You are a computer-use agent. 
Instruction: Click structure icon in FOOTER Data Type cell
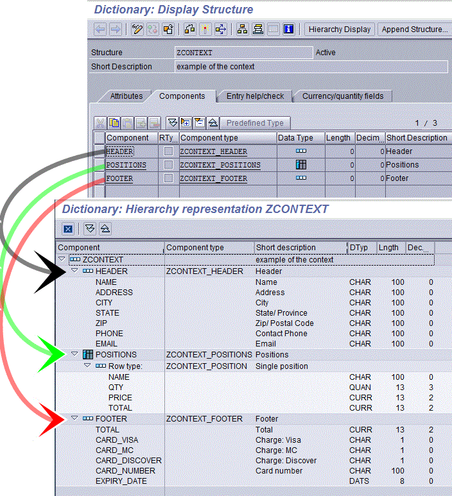(x=301, y=178)
